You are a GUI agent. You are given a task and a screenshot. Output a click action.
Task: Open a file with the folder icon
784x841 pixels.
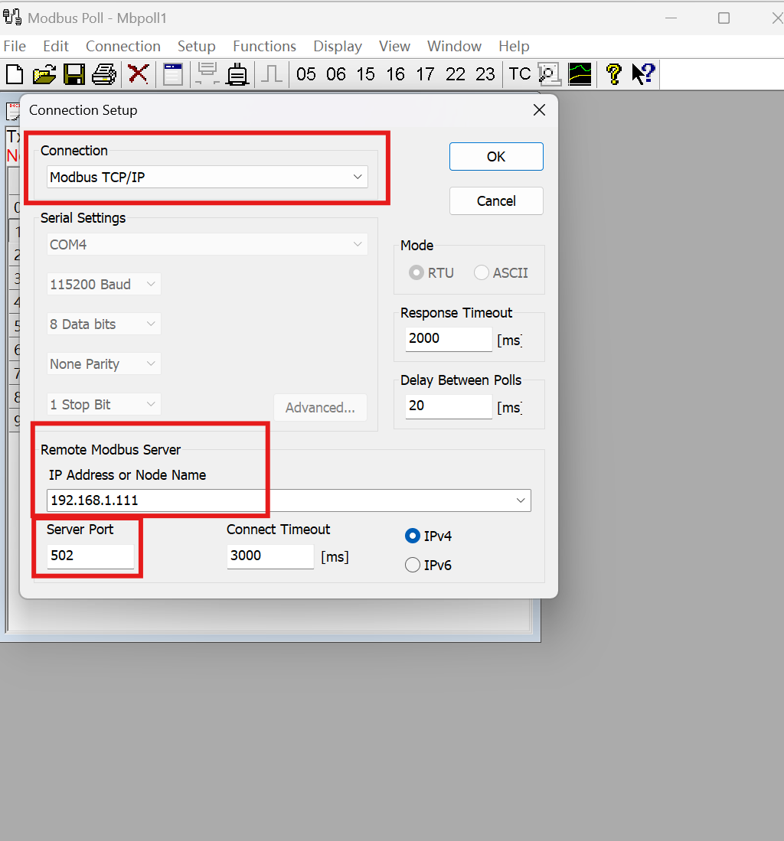pos(44,74)
